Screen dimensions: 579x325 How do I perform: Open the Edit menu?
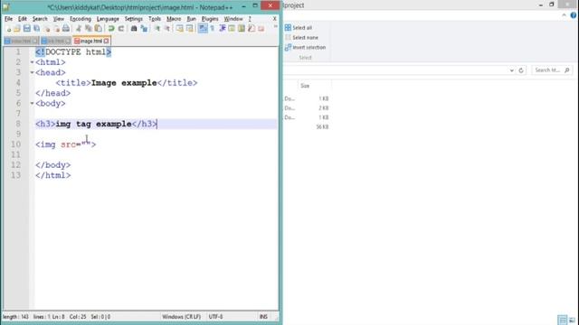click(x=23, y=19)
